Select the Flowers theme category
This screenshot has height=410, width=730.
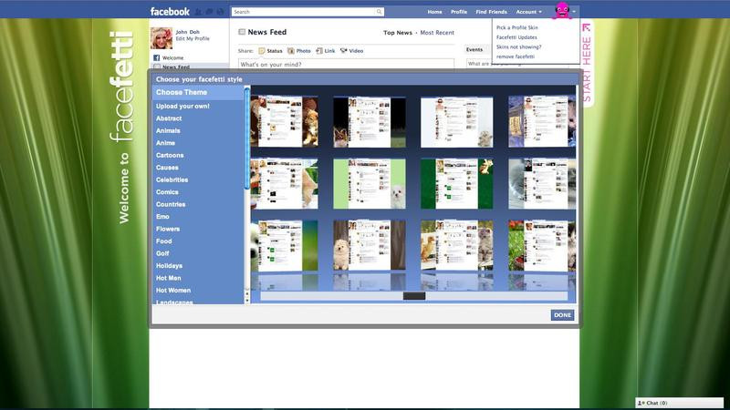(168, 230)
